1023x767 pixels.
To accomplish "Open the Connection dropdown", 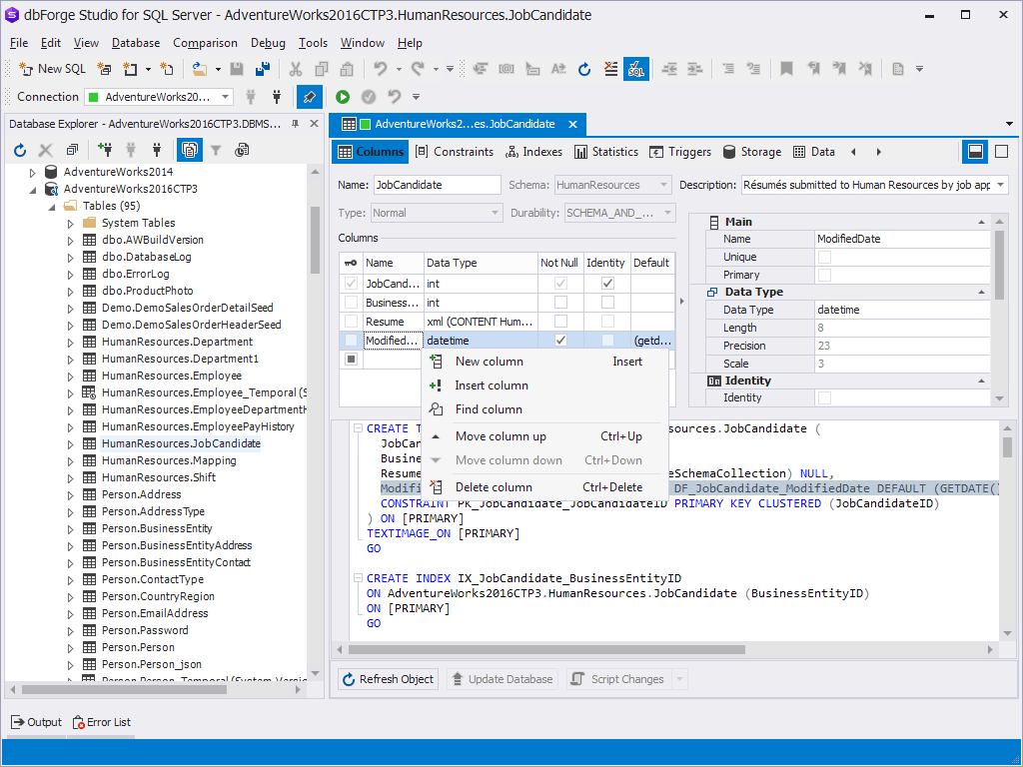I will [224, 98].
